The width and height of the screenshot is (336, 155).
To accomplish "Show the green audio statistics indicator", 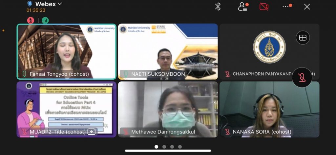I will point(45,20).
